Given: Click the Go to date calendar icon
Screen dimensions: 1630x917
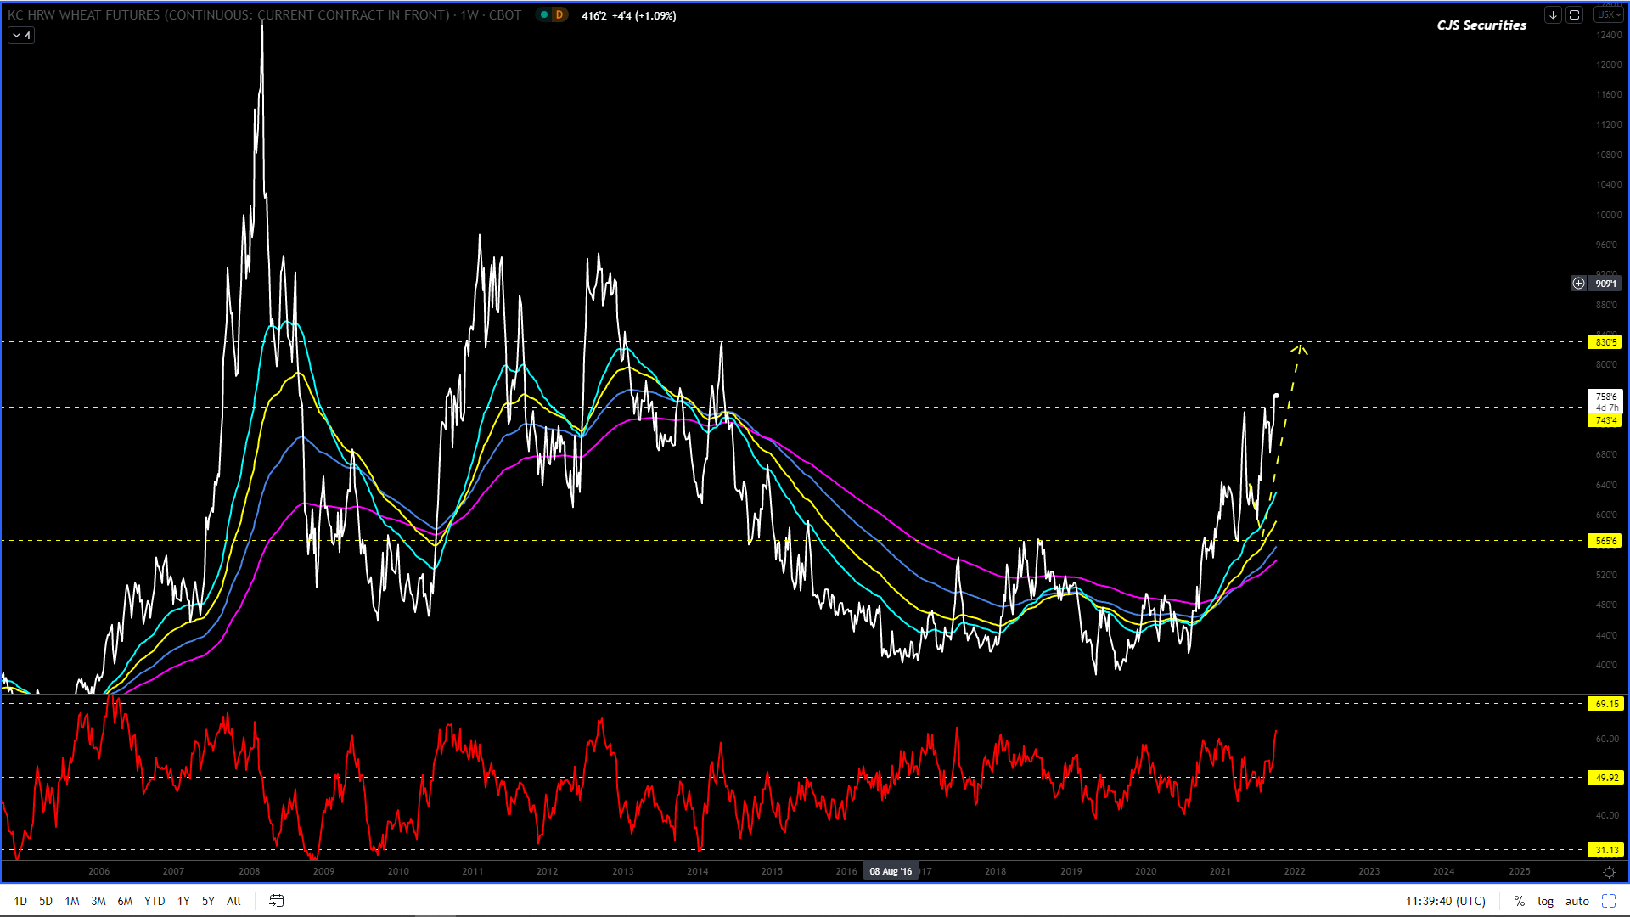Looking at the screenshot, I should [x=277, y=901].
